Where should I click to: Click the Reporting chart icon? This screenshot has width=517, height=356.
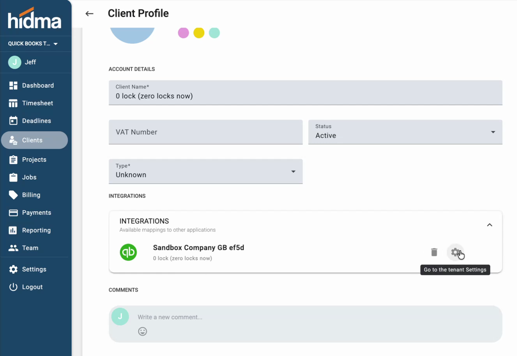tap(13, 230)
